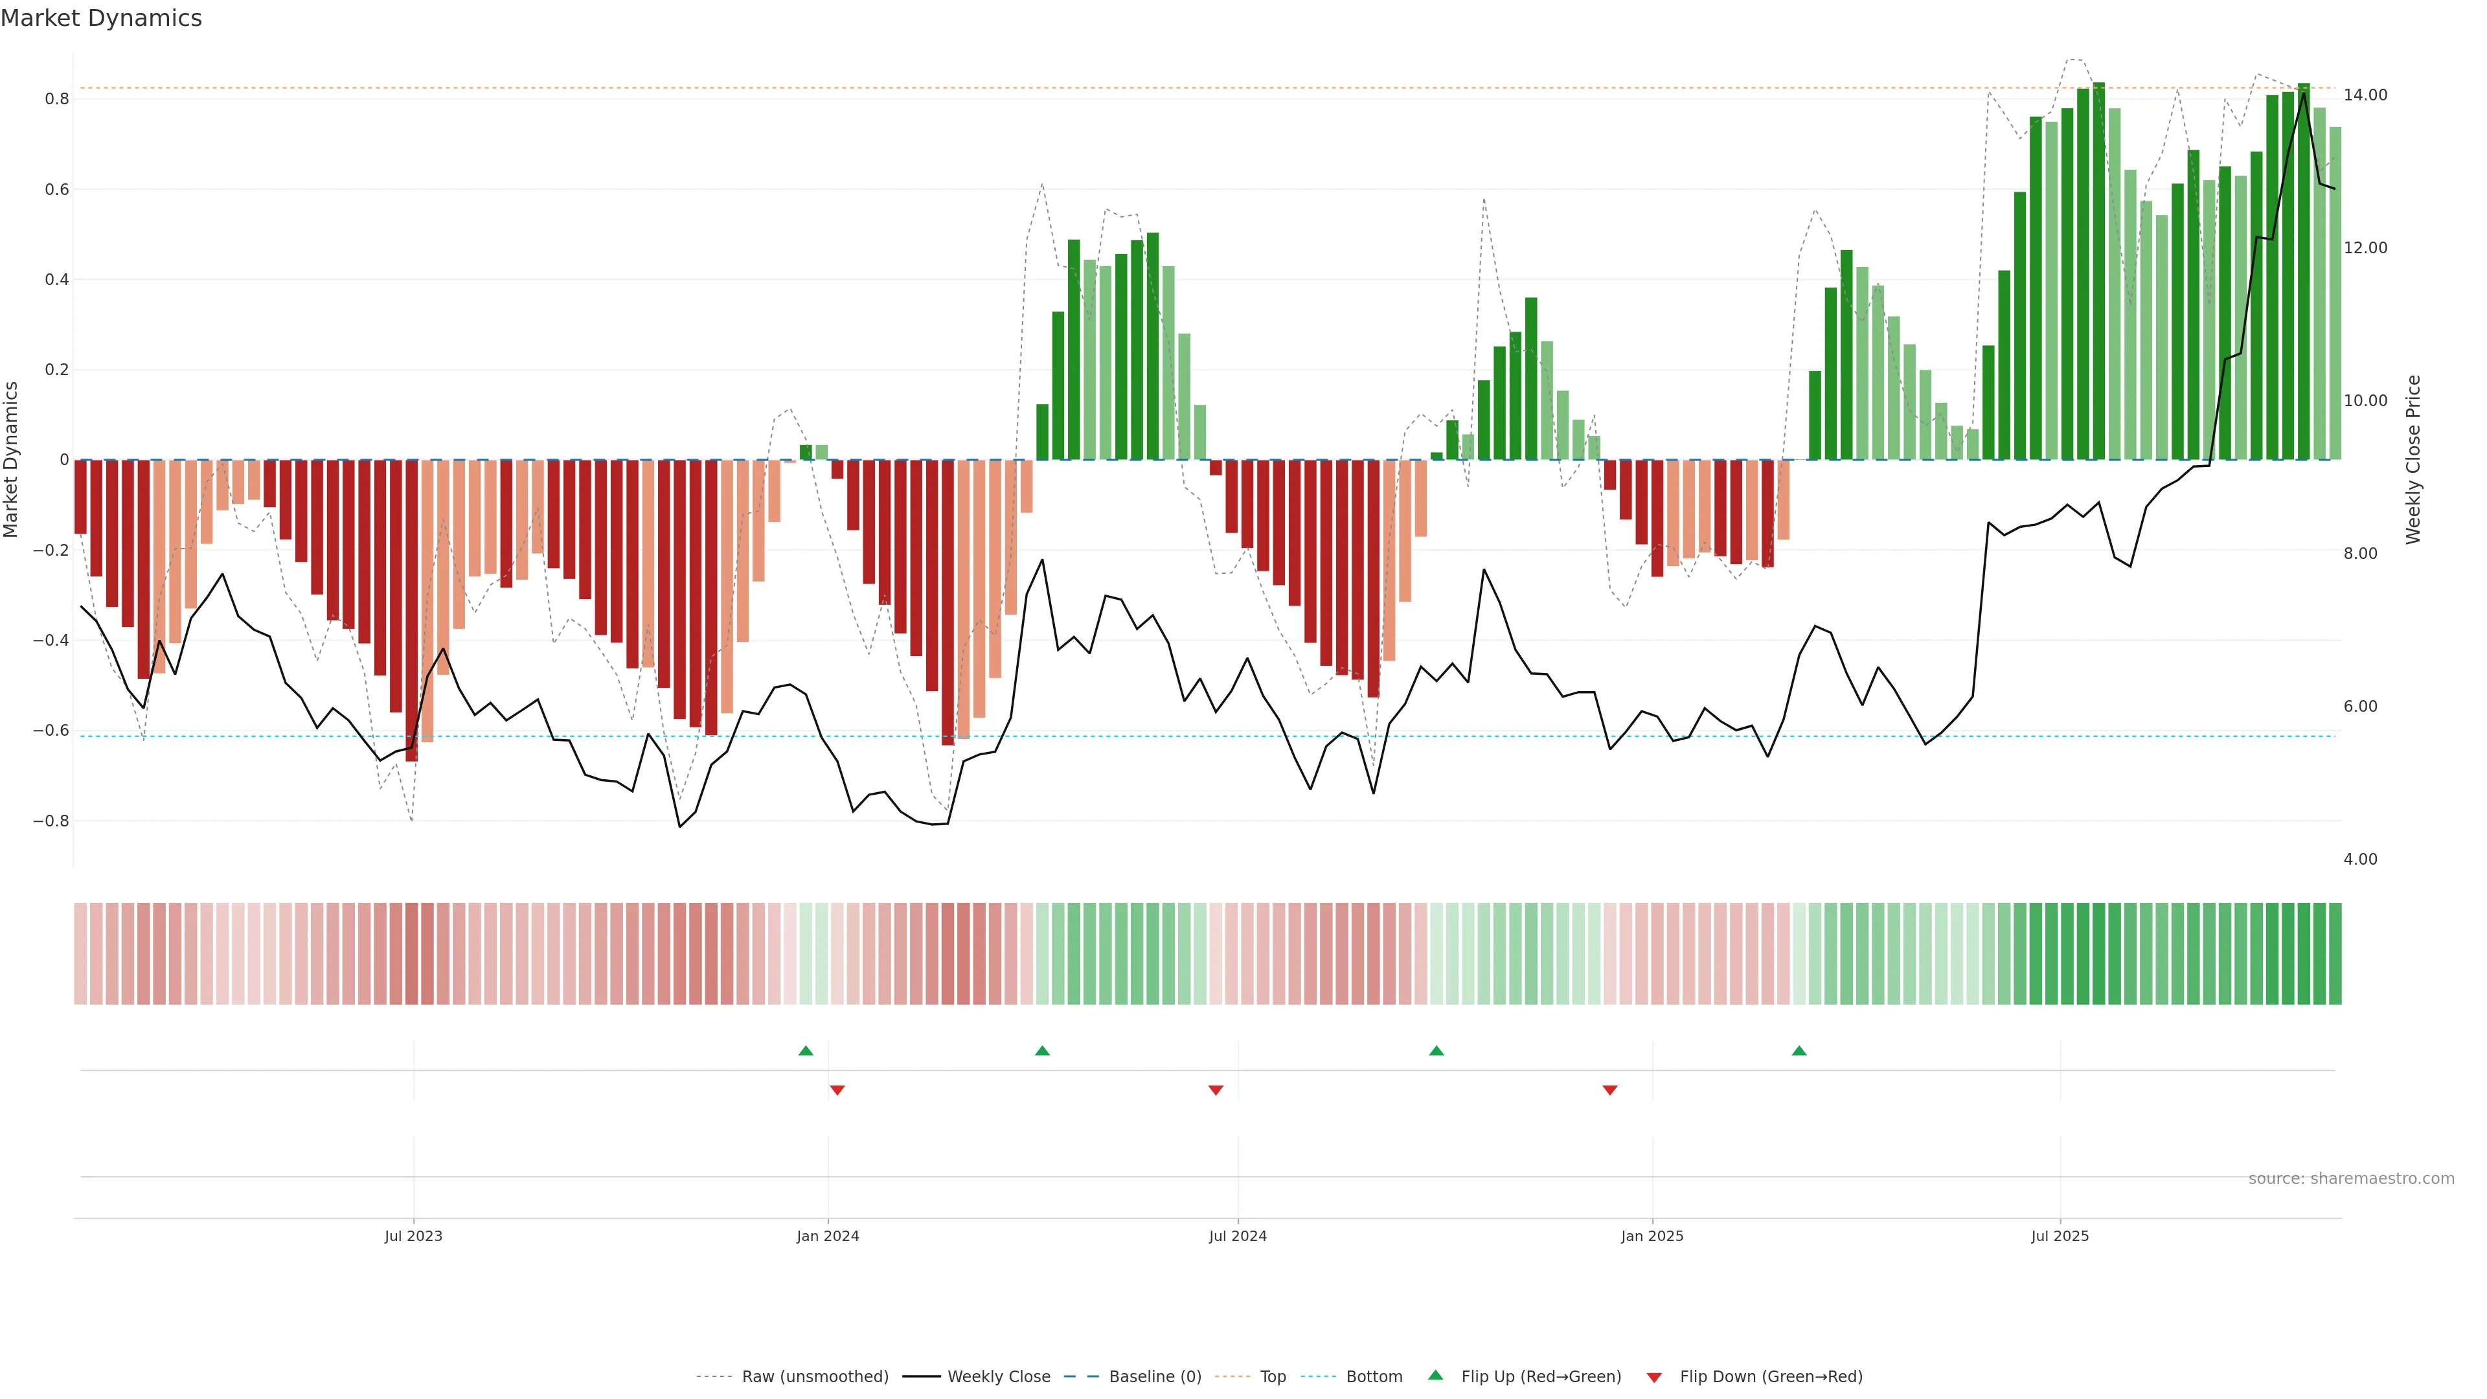Click red flip-down marker just before Jul 2024

coord(1216,1090)
